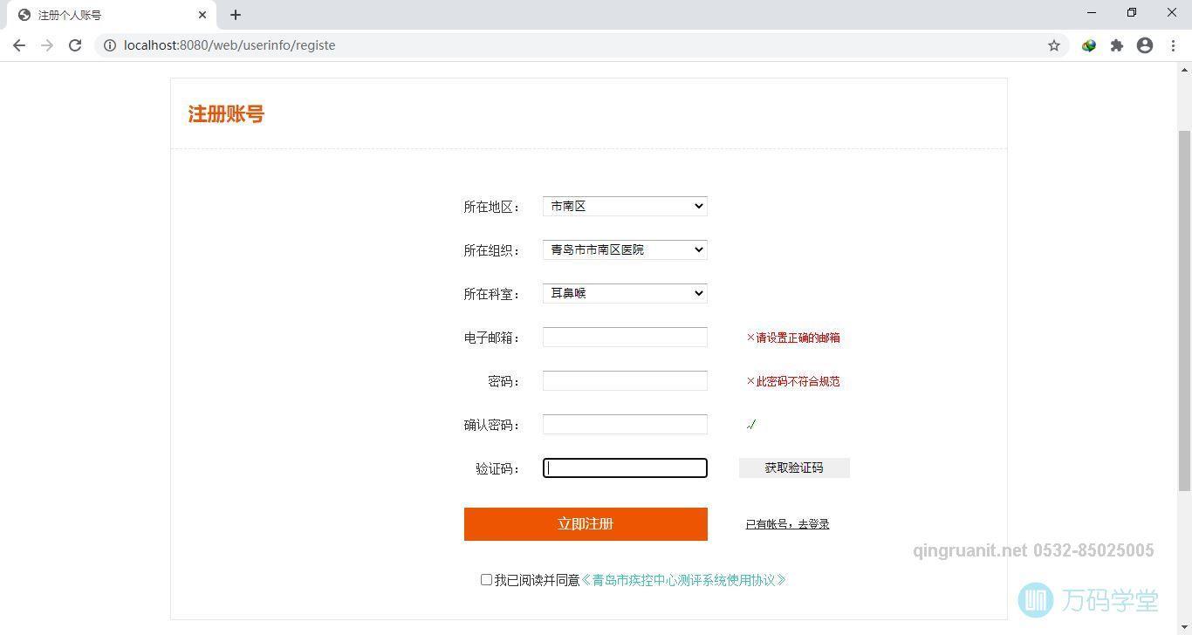Image resolution: width=1192 pixels, height=635 pixels.
Task: Click the bookmark star icon
Action: (x=1054, y=45)
